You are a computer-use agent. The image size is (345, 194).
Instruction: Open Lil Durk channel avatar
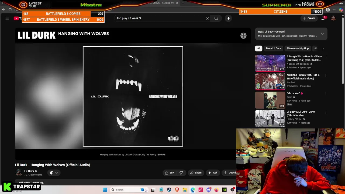pos(19,173)
